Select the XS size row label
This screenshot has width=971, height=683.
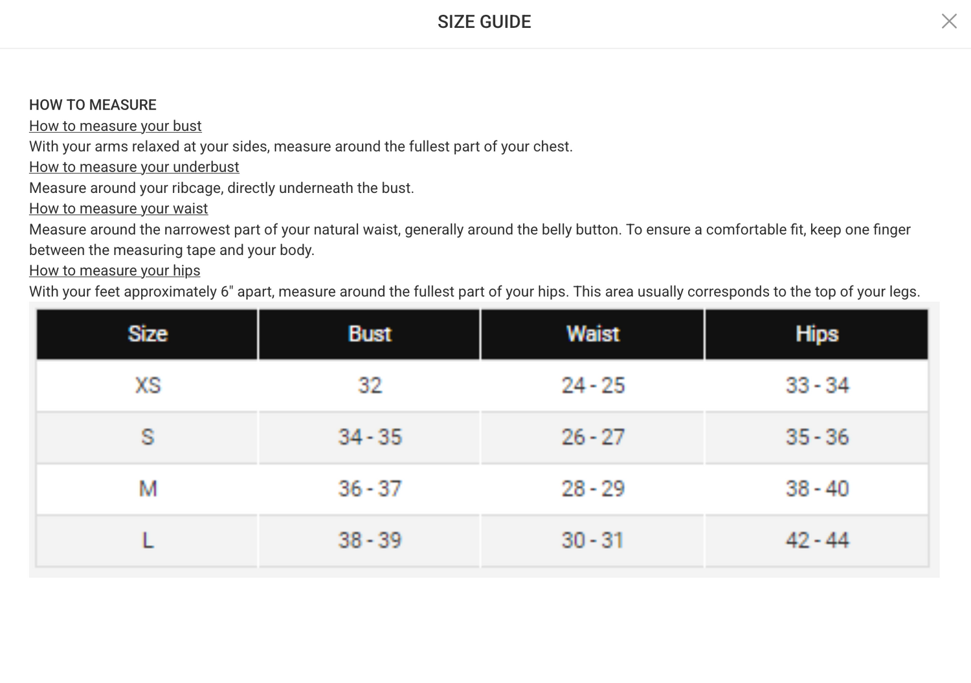(x=148, y=386)
